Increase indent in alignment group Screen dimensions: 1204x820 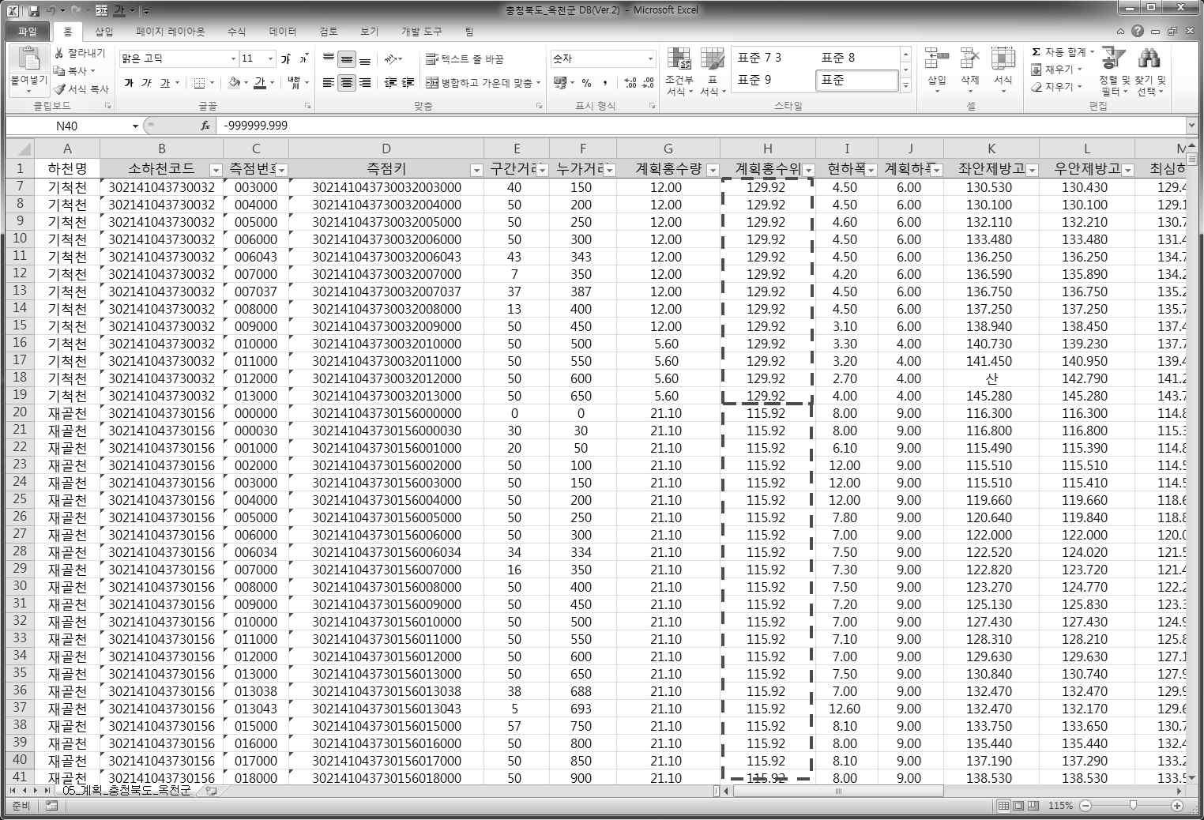[408, 82]
